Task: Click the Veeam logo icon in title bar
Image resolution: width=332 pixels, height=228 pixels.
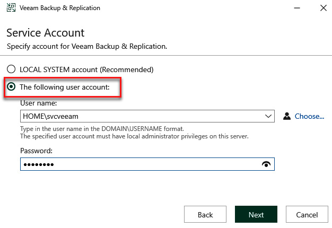Action: pyautogui.click(x=11, y=7)
